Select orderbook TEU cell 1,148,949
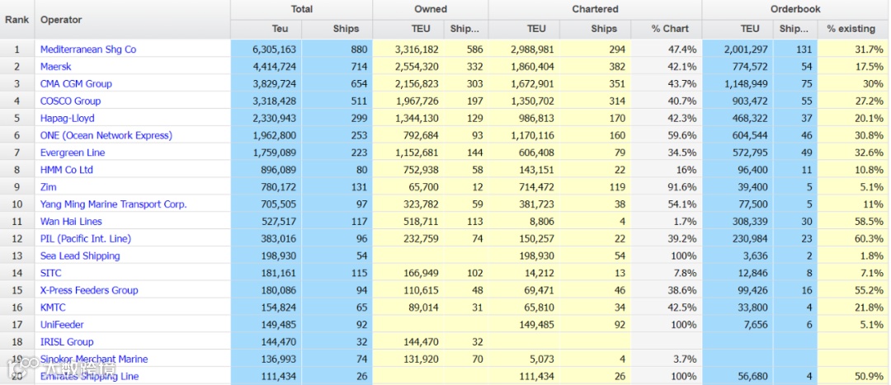This screenshot has height=385, width=891. pos(738,83)
